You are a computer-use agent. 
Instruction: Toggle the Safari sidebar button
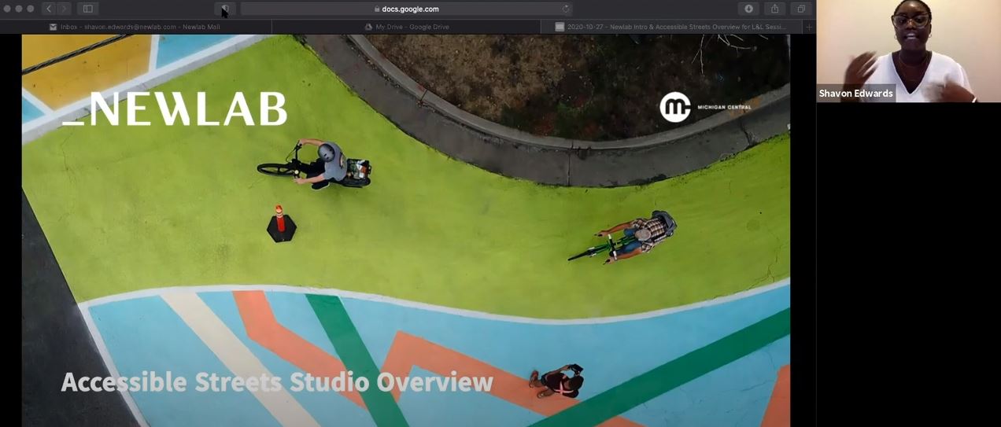coord(87,9)
